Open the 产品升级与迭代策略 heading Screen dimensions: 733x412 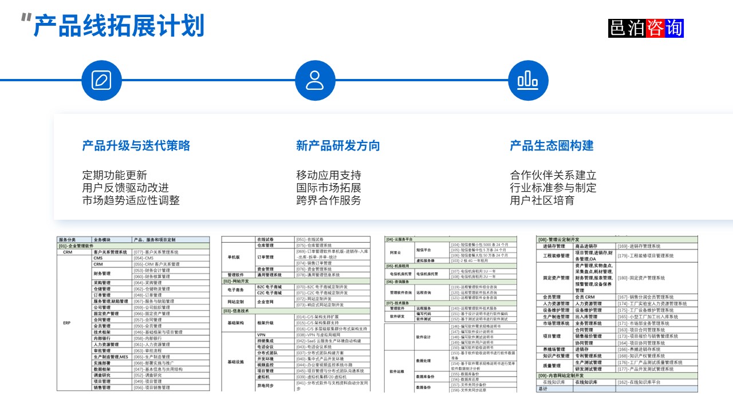[x=136, y=146]
